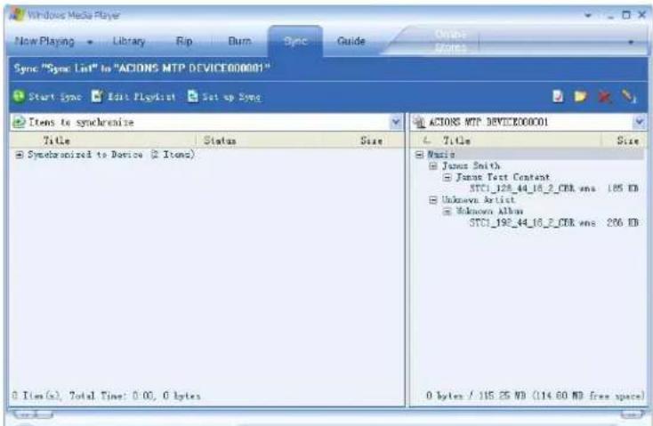
Task: Switch to the Rip tab
Action: (184, 41)
